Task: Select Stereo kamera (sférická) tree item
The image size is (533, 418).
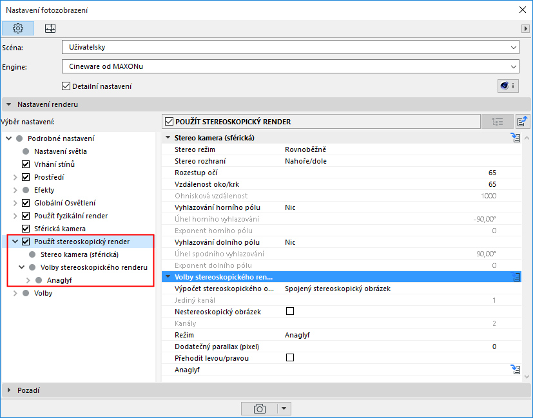Action: [79, 254]
